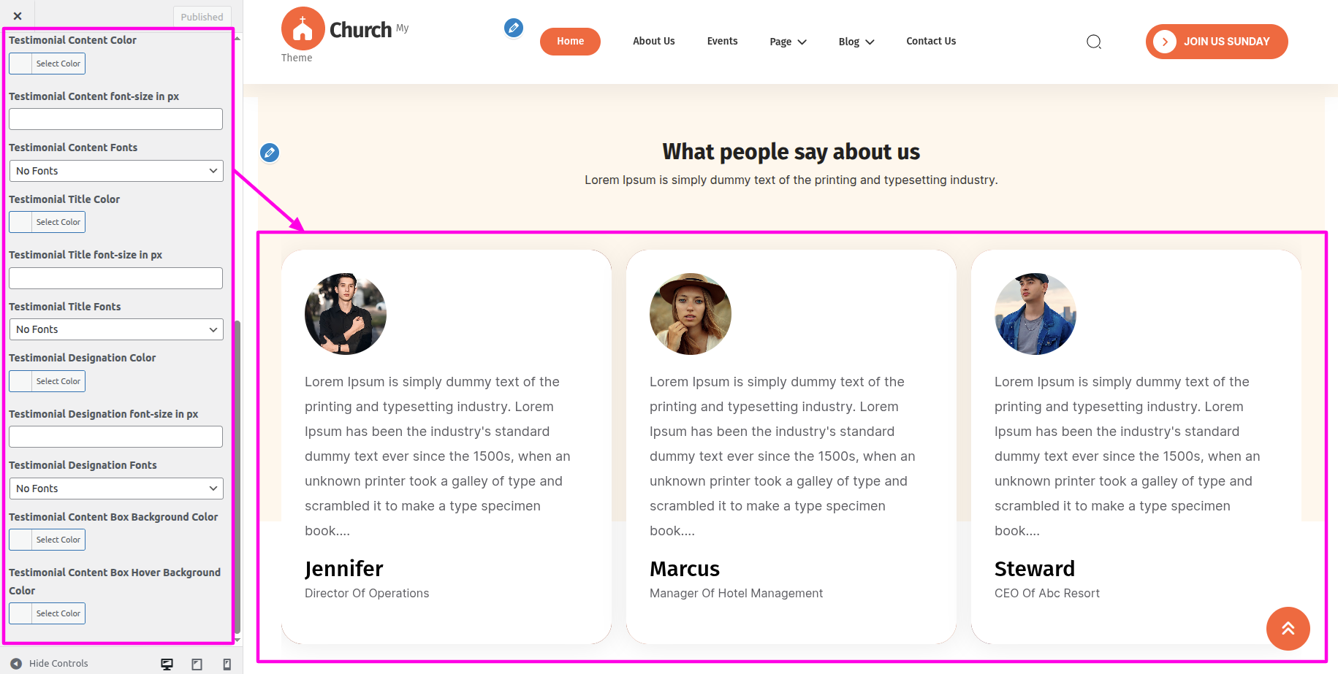The image size is (1338, 674).
Task: Open the Testimonial Content Fonts dropdown
Action: coord(116,171)
